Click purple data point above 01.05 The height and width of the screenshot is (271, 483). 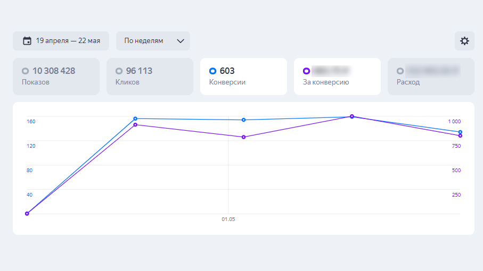click(x=243, y=137)
